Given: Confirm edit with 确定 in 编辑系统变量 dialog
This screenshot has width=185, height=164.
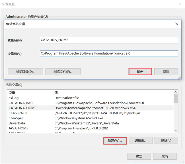Looking at the screenshot, I should (140, 72).
